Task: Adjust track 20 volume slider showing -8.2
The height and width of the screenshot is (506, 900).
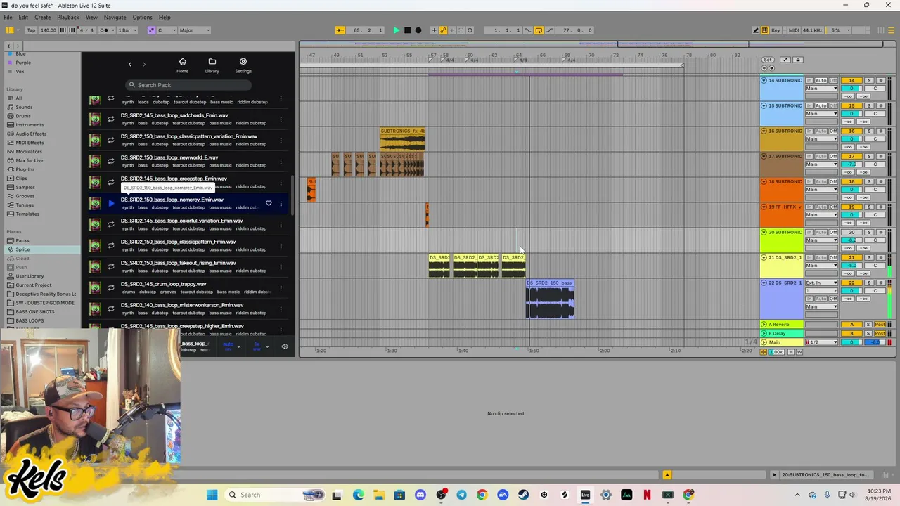Action: (x=851, y=240)
